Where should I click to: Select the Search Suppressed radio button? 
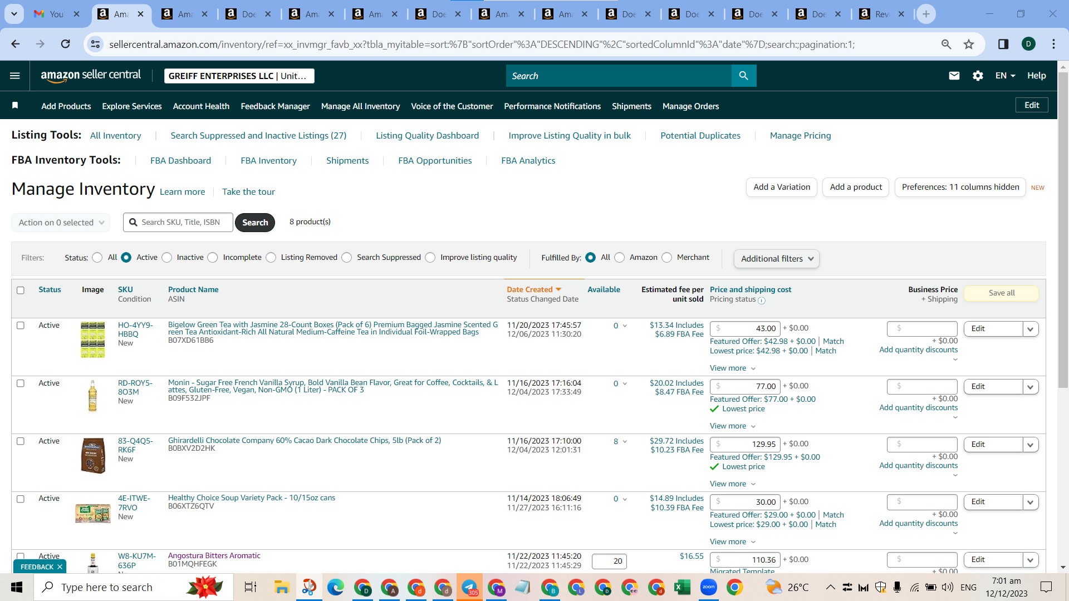347,258
